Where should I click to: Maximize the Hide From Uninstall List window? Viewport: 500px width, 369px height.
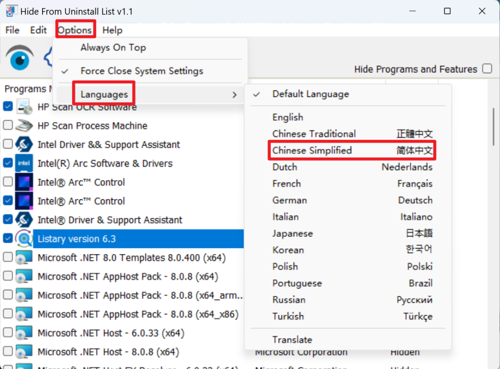tap(447, 11)
